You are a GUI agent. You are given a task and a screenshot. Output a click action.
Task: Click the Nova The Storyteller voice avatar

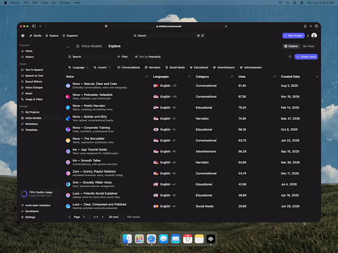tap(68, 140)
